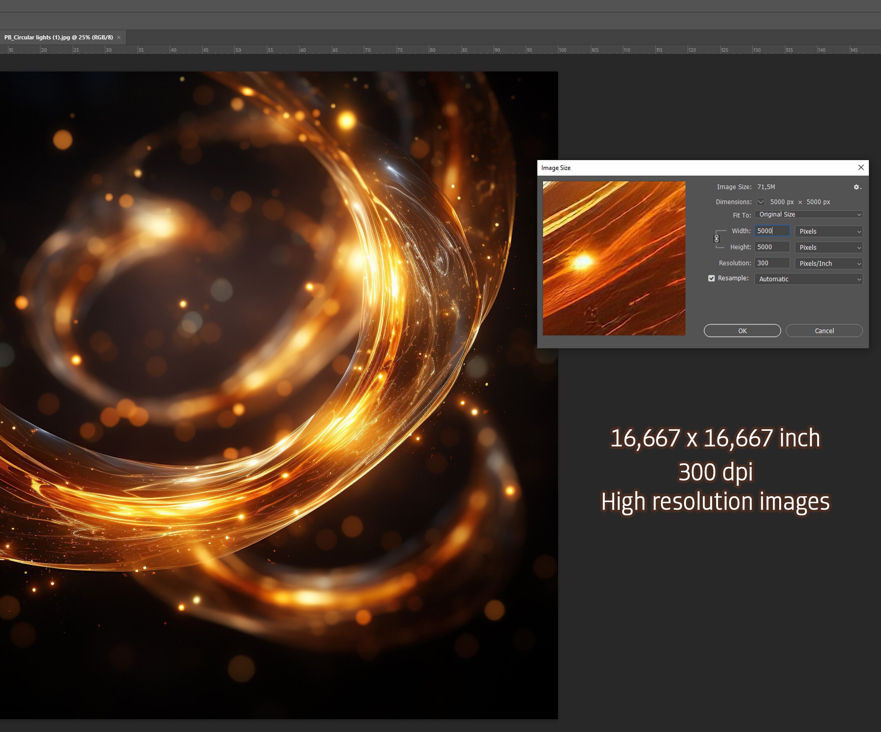Open the Resample method dropdown set to Automatic
Viewport: 881px width, 732px height.
(x=808, y=279)
